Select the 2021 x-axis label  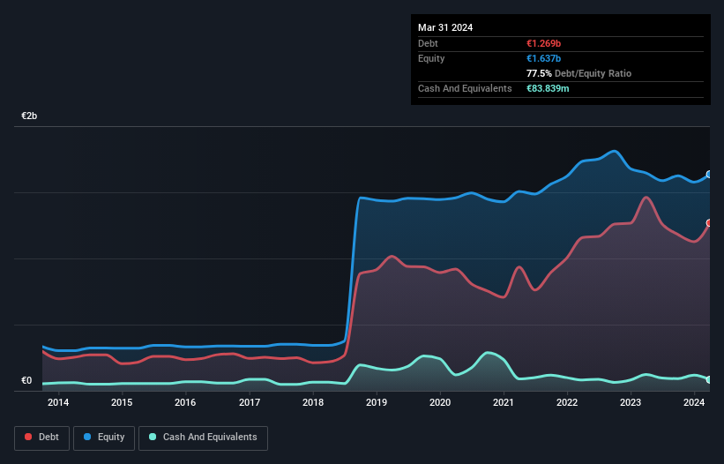point(504,402)
